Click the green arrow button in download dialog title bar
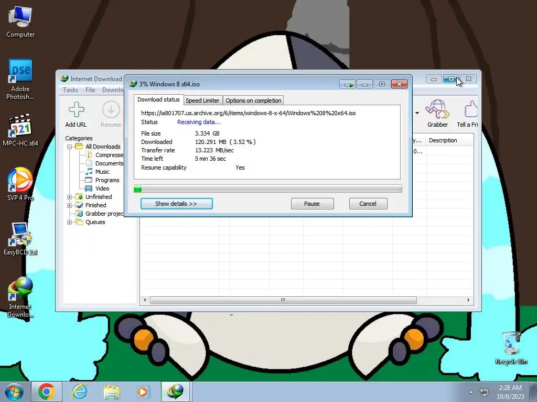Image resolution: width=537 pixels, height=402 pixels. [348, 84]
